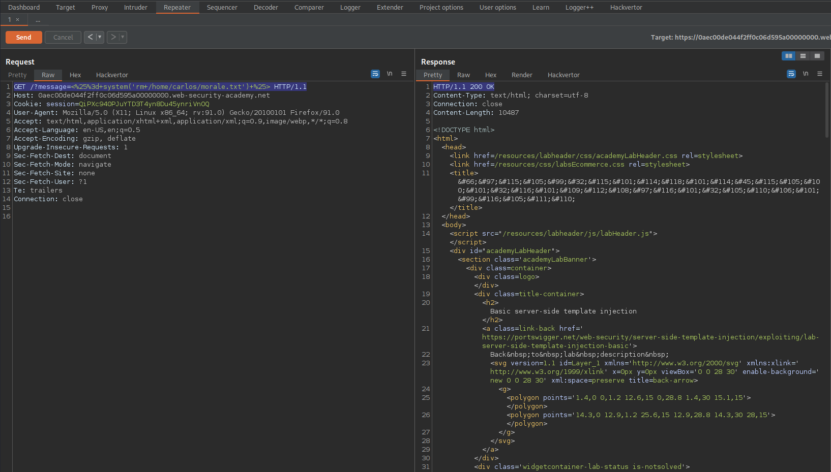Click 'Content-Type: text/html' response header

[x=511, y=95]
